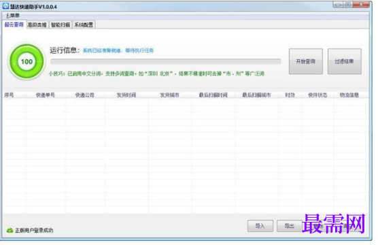This screenshot has height=245, width=378.
Task: Sort by 快递单号 column header
Action: click(x=46, y=95)
